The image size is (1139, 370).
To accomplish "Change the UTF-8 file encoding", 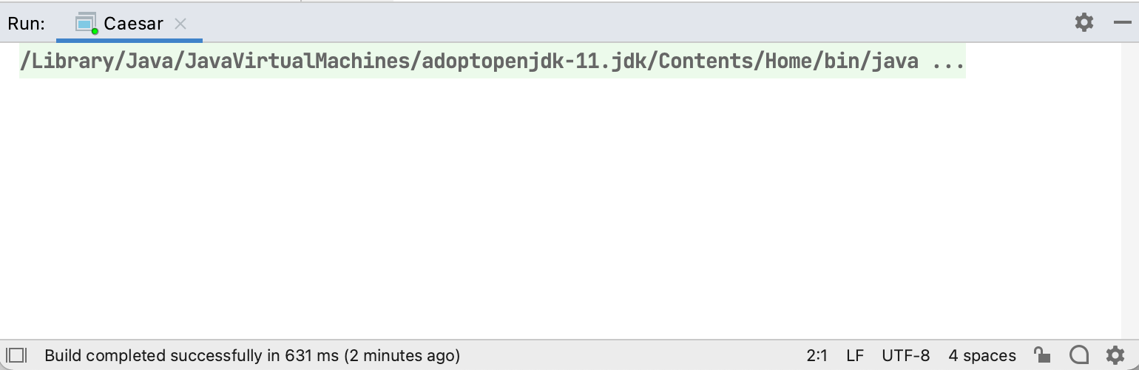I will (905, 356).
